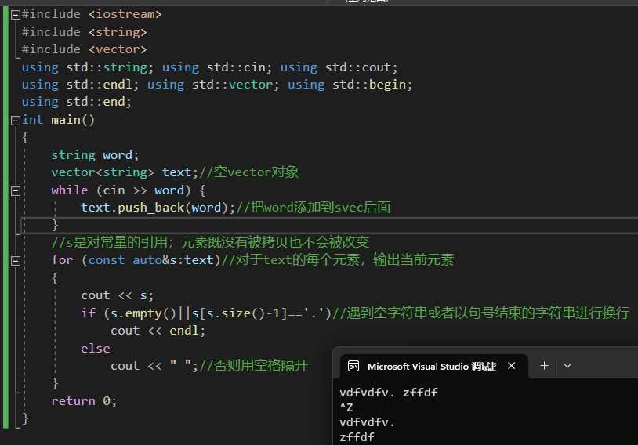Click 'using std::end;' declaration

77,102
